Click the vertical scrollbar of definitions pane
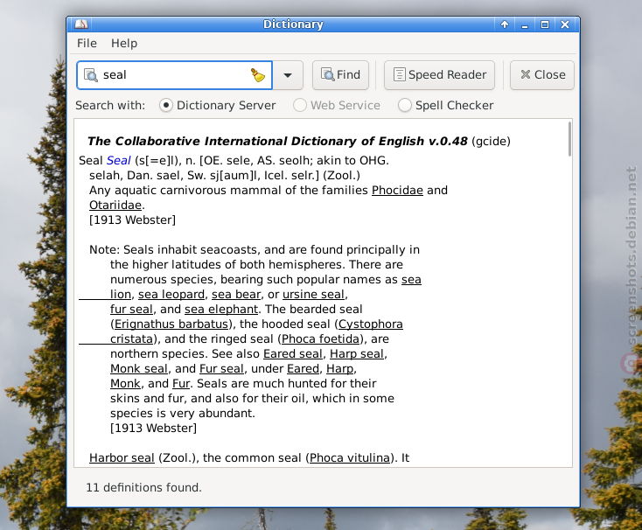The image size is (642, 530). point(569,139)
